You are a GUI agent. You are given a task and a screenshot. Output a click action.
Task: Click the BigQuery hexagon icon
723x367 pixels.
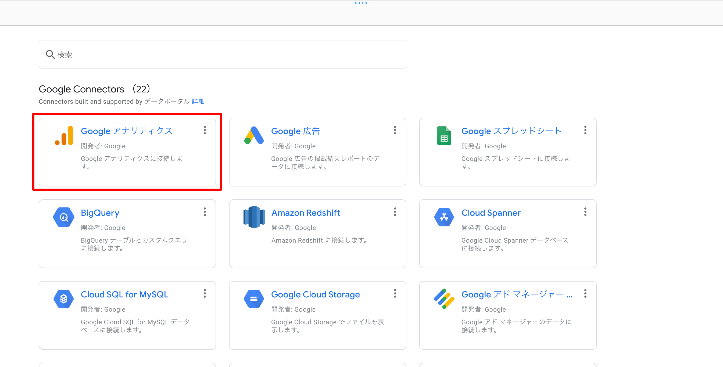pyautogui.click(x=64, y=217)
